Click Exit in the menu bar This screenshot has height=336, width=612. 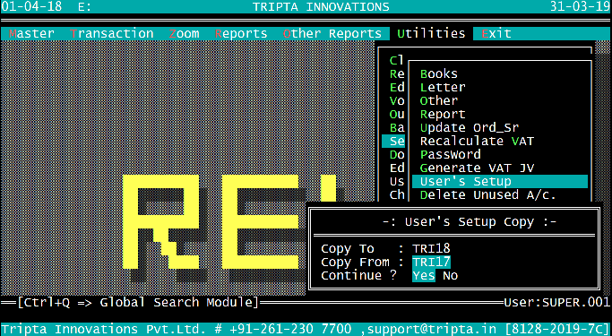tap(496, 33)
